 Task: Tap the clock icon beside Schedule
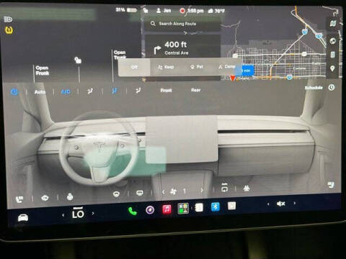click(x=332, y=87)
